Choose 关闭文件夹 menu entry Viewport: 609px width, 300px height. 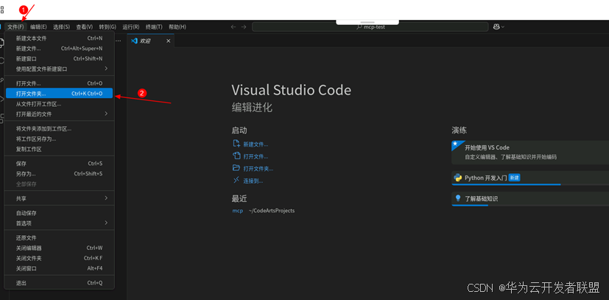(x=59, y=258)
